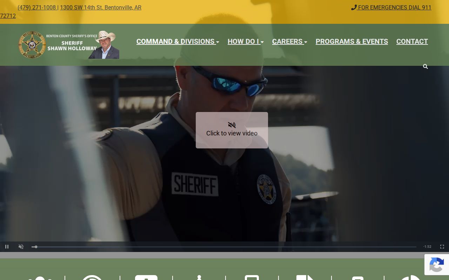Enter fullscreen mode for the video

coord(442,247)
